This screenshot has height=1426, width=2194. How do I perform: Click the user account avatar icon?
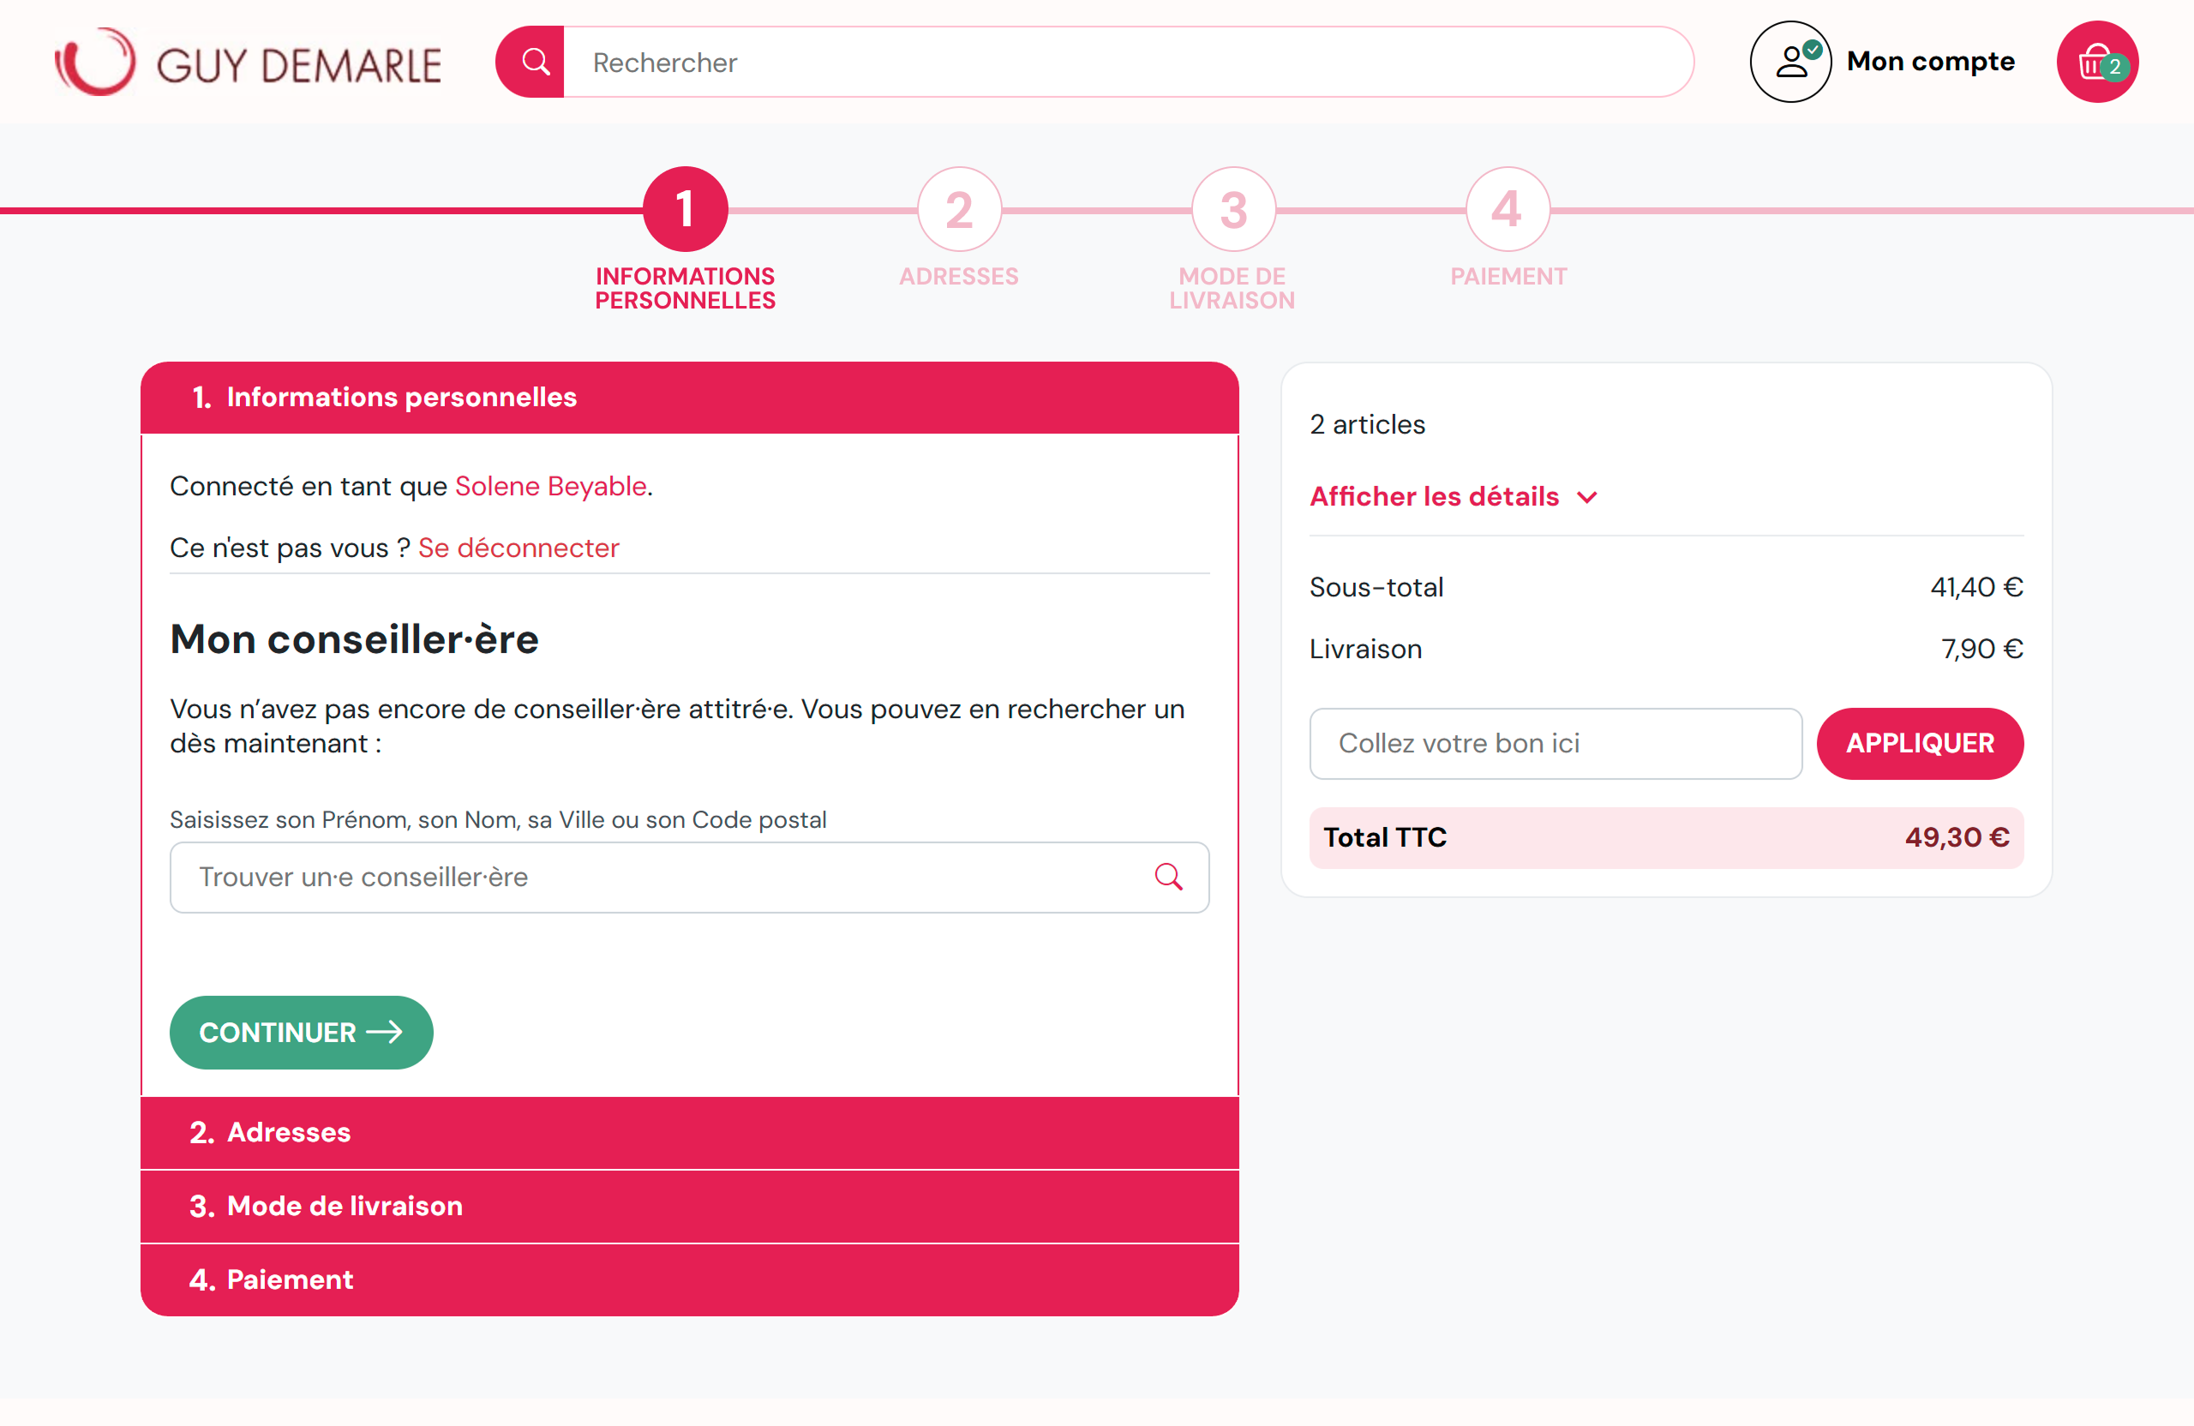1790,63
